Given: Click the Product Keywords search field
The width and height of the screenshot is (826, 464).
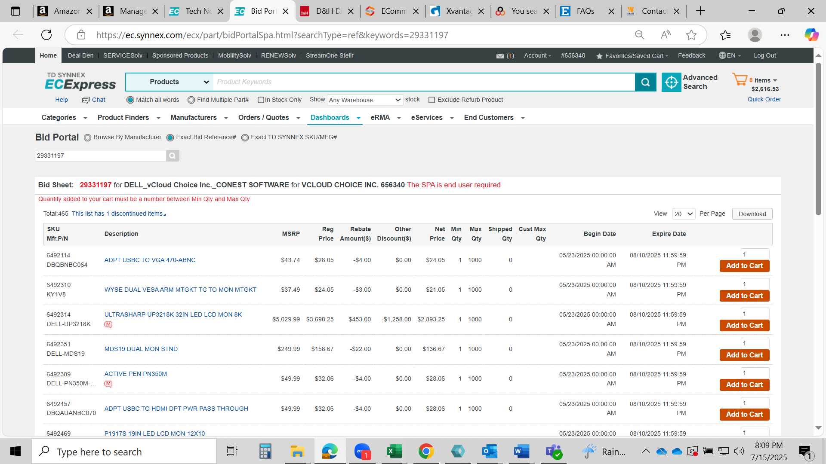Looking at the screenshot, I should click(424, 82).
